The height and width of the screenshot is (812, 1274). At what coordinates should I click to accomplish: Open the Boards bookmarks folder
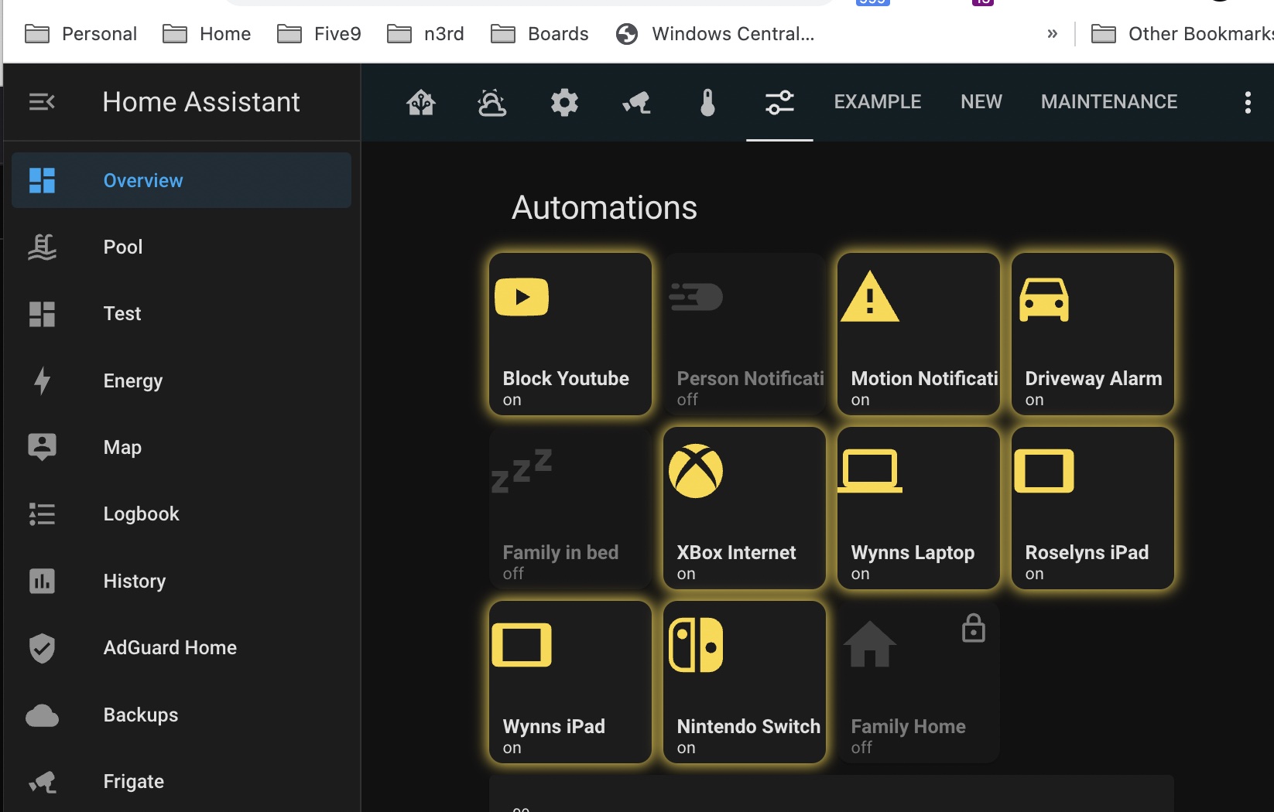tap(539, 34)
